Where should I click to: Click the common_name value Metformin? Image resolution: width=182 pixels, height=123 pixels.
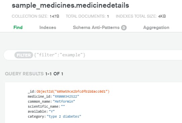(x=64, y=101)
